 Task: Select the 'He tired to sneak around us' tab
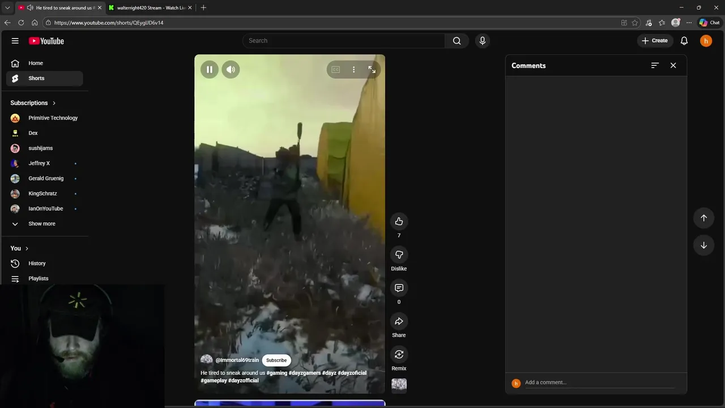click(x=59, y=8)
